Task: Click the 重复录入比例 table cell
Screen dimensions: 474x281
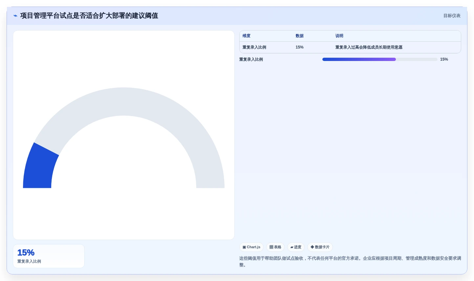Action: pos(254,48)
